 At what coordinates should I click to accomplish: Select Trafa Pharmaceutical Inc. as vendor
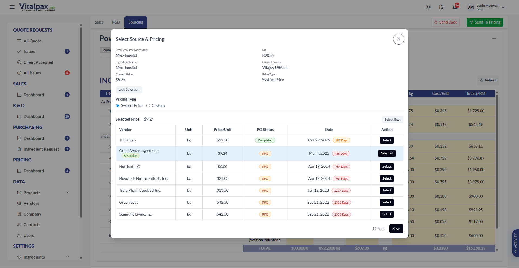[x=387, y=190]
